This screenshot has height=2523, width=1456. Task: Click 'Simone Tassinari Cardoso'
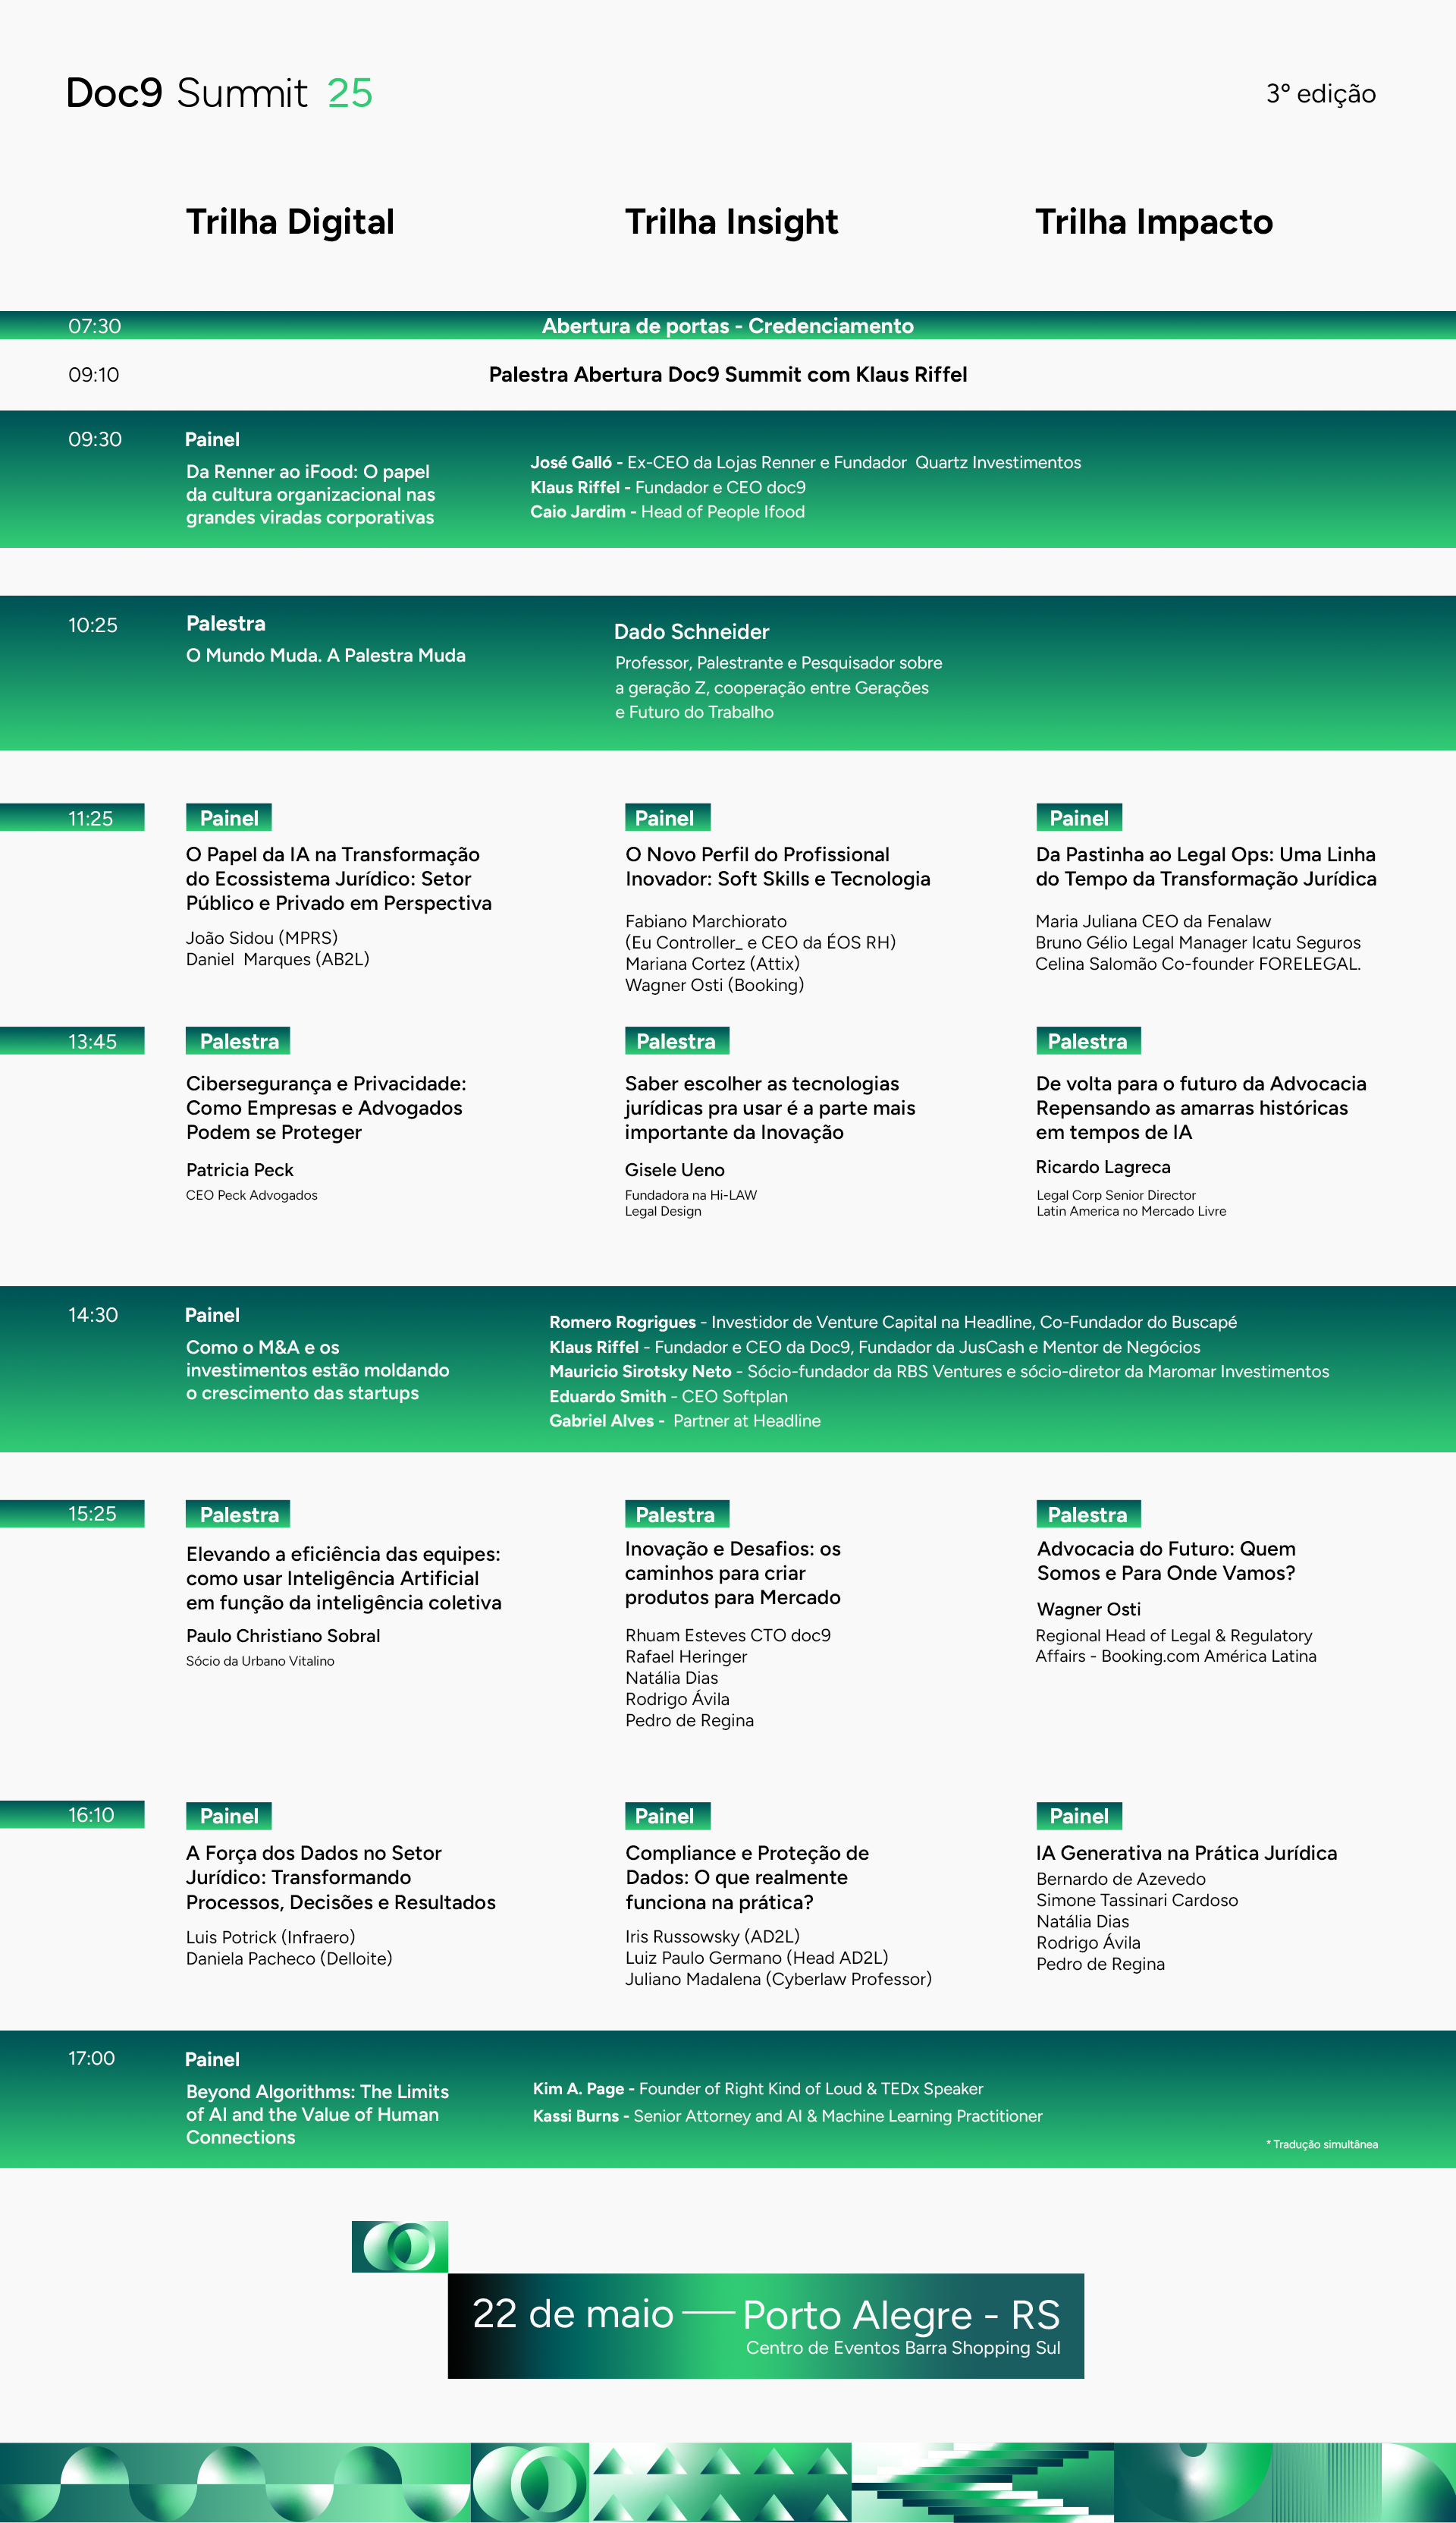(x=1137, y=1900)
